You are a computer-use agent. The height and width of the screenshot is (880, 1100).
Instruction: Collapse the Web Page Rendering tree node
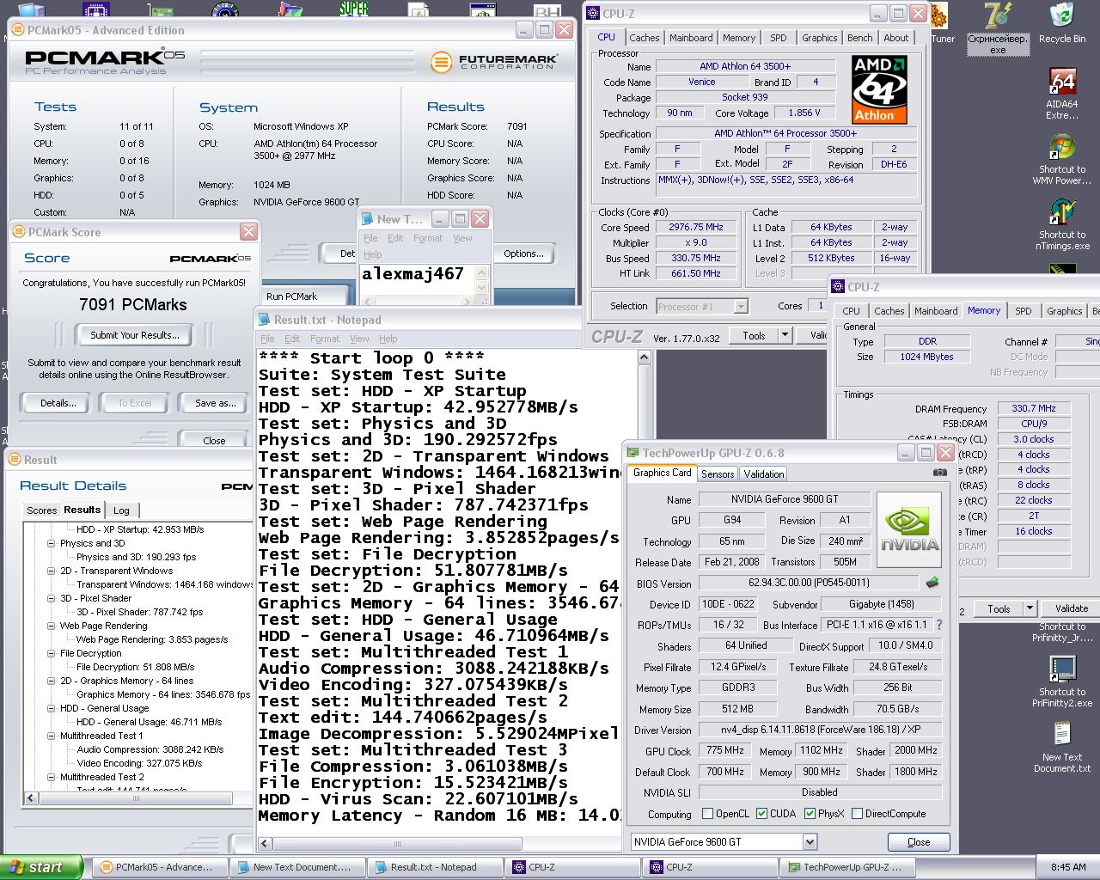(52, 626)
